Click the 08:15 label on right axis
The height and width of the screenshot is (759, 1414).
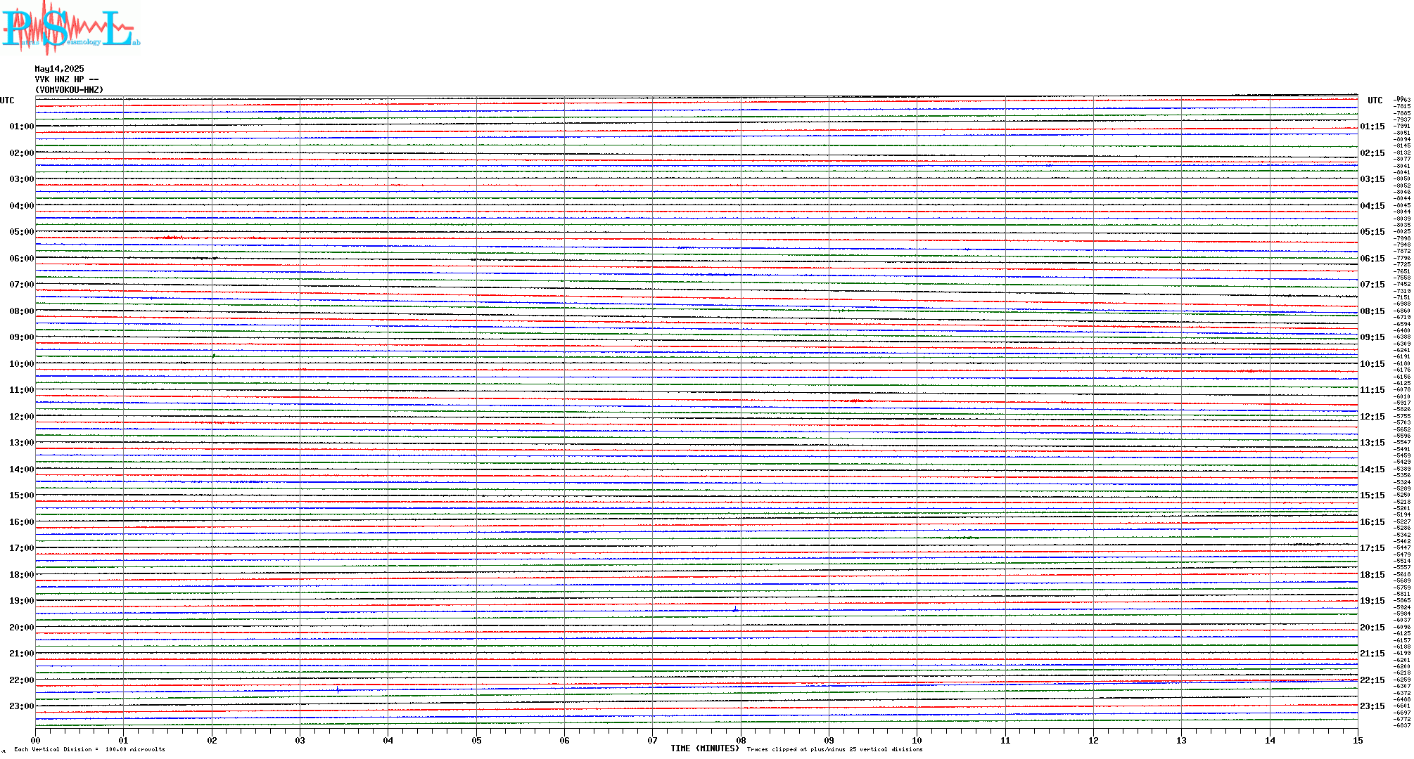(x=1372, y=311)
